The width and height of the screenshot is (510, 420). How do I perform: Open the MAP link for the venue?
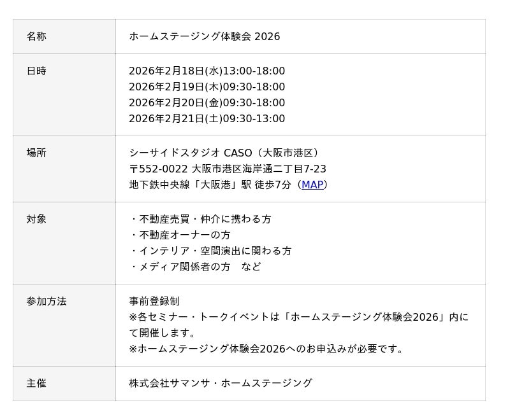(x=312, y=185)
